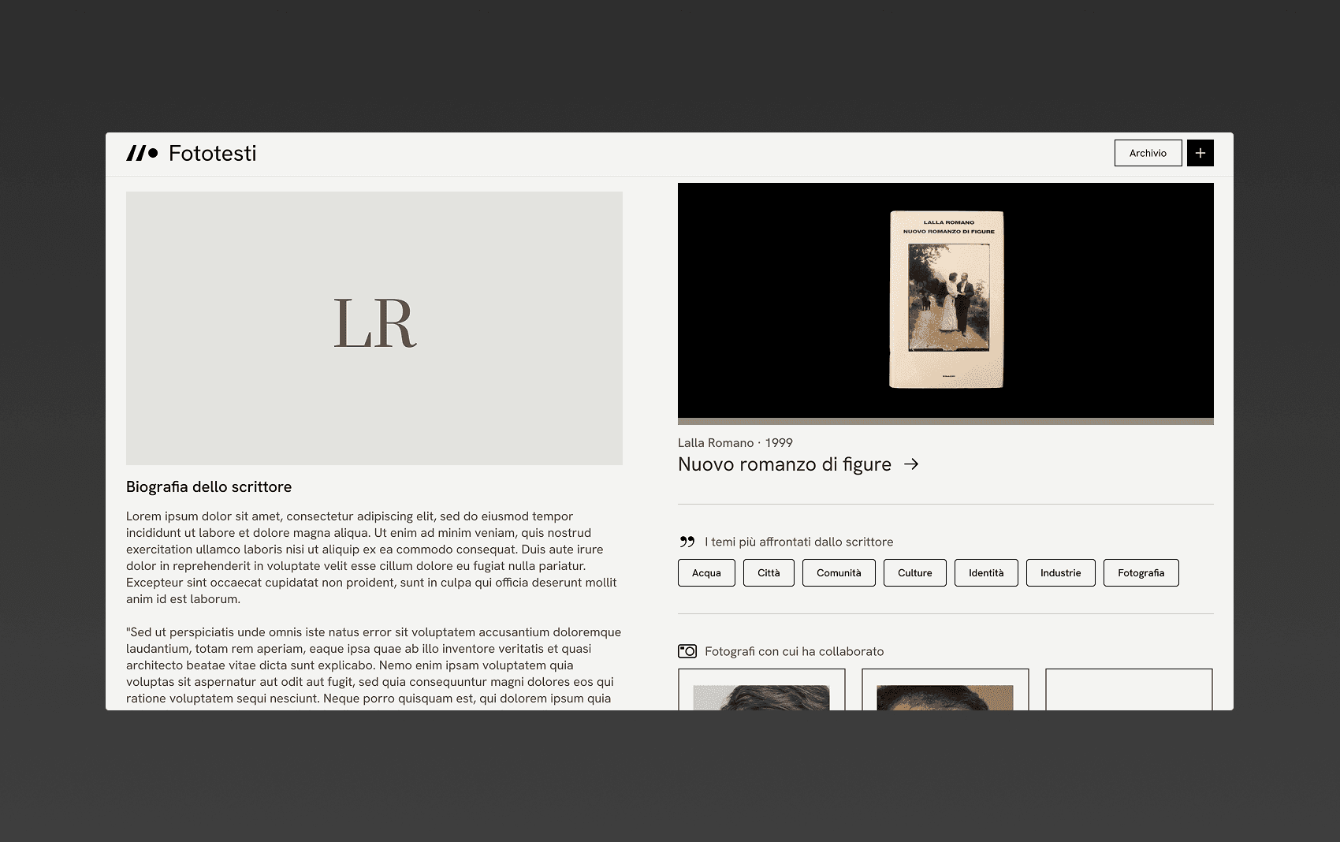Follow the arrow next to Nuovo romanzo di figure
This screenshot has height=842, width=1340.
(x=911, y=464)
